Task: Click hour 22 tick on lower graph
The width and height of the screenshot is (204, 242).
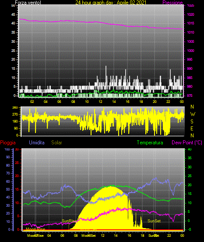Action: pyautogui.click(x=169, y=235)
